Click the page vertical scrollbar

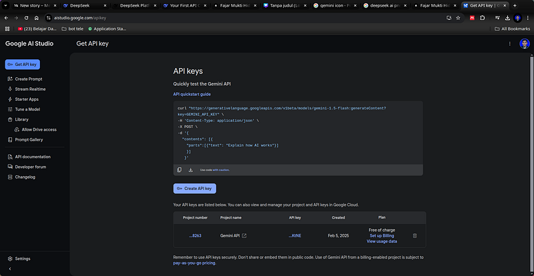[x=532, y=163]
